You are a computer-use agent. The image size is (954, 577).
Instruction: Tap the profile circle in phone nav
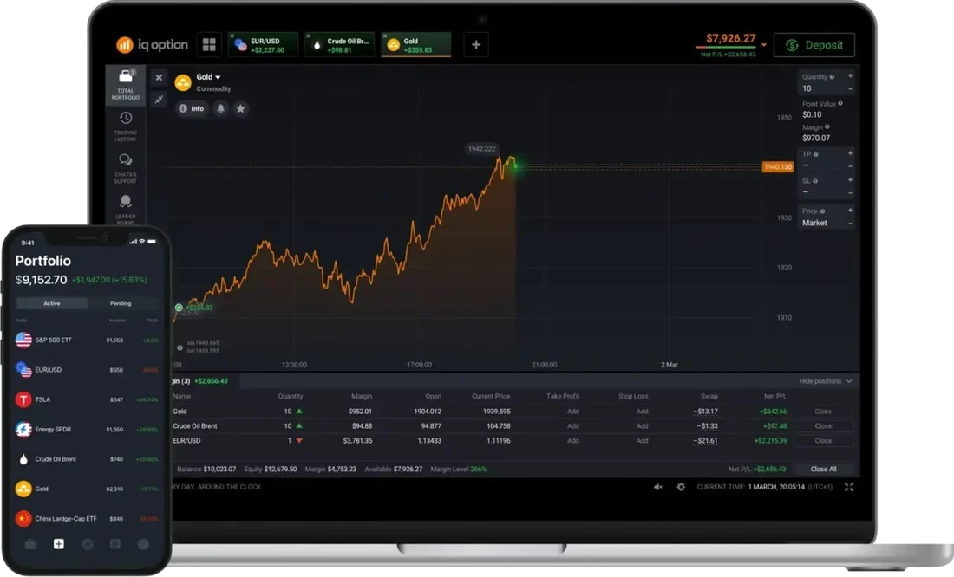(x=143, y=544)
